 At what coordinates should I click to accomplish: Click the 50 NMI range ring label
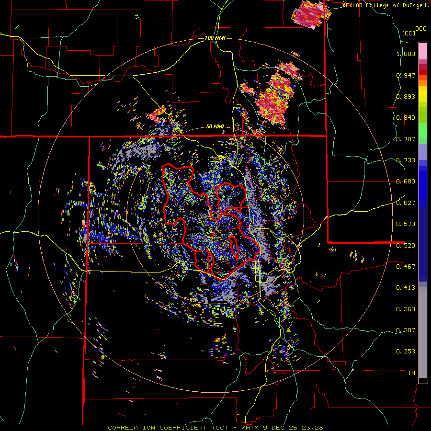(215, 127)
